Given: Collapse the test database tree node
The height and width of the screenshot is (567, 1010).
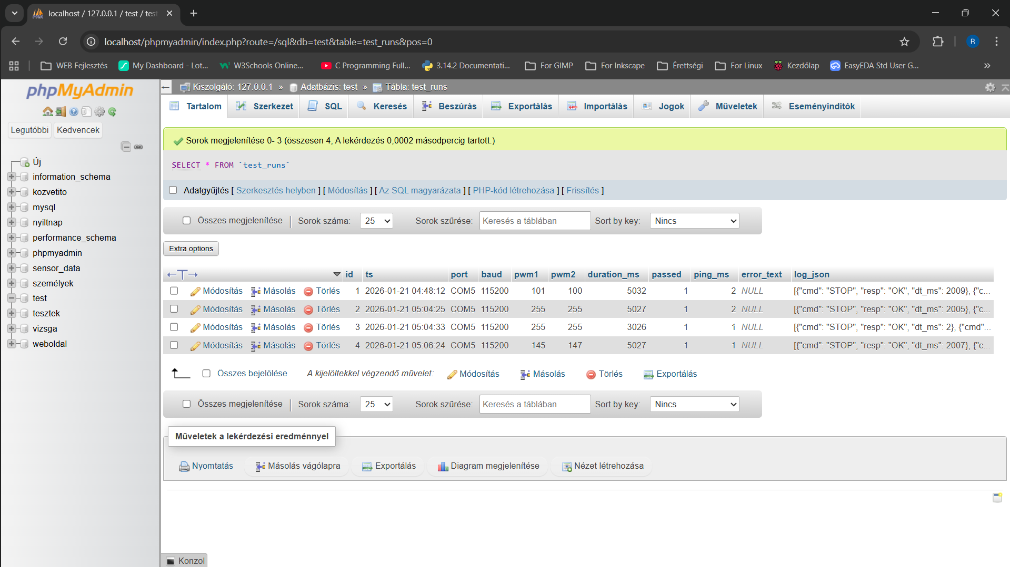Looking at the screenshot, I should click(x=11, y=298).
